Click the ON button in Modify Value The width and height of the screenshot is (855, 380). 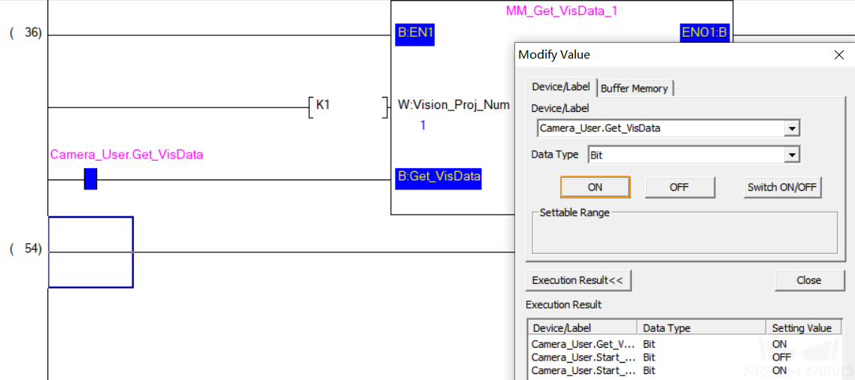click(x=595, y=187)
